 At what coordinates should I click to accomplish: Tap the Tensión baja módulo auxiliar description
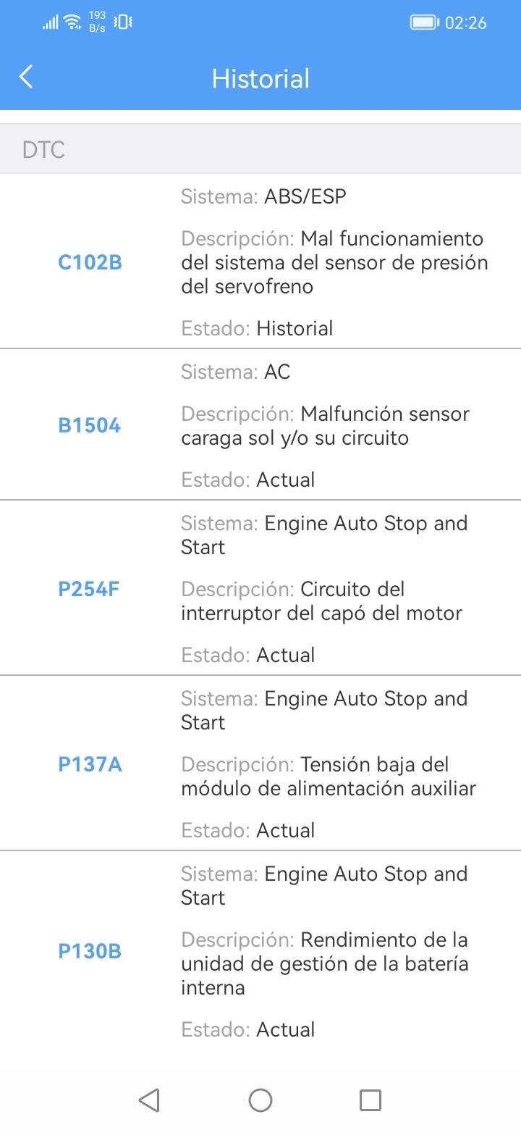[x=329, y=777]
